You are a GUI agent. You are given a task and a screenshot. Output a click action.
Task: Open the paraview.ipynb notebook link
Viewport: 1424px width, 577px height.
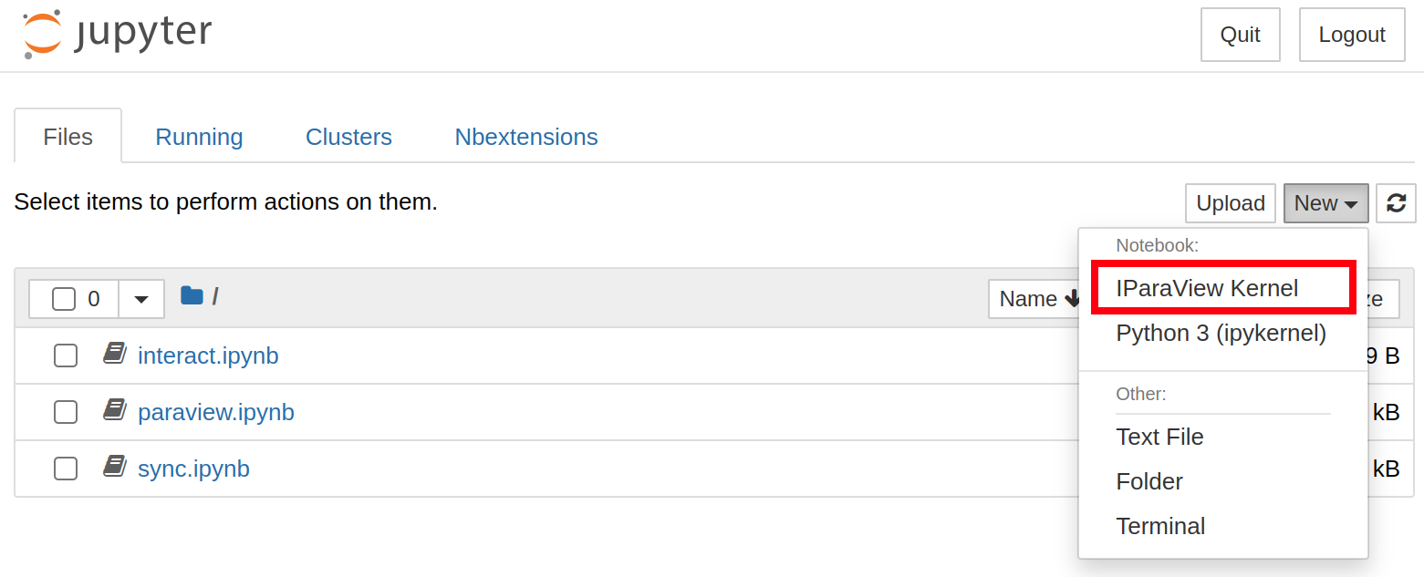click(216, 412)
